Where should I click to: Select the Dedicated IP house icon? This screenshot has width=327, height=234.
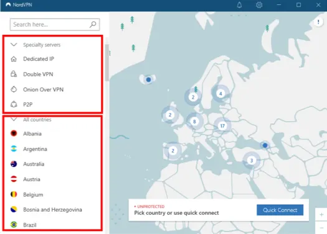(x=14, y=59)
